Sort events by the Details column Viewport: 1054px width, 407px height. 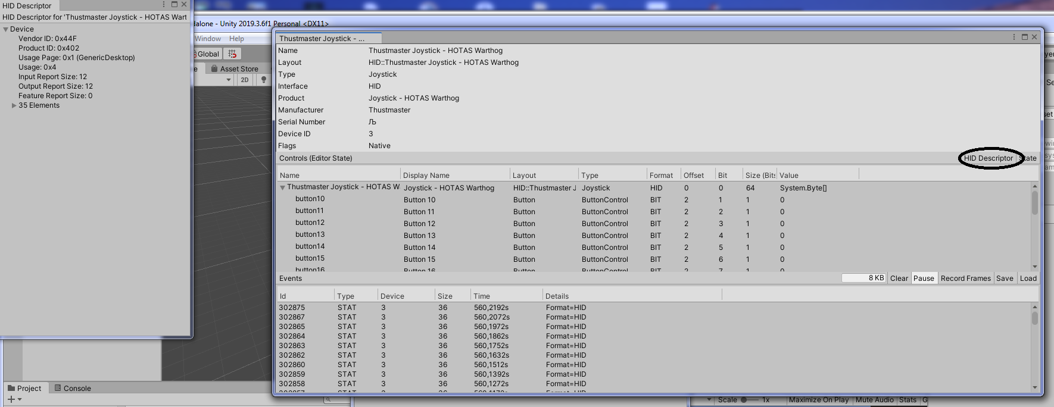click(632, 296)
